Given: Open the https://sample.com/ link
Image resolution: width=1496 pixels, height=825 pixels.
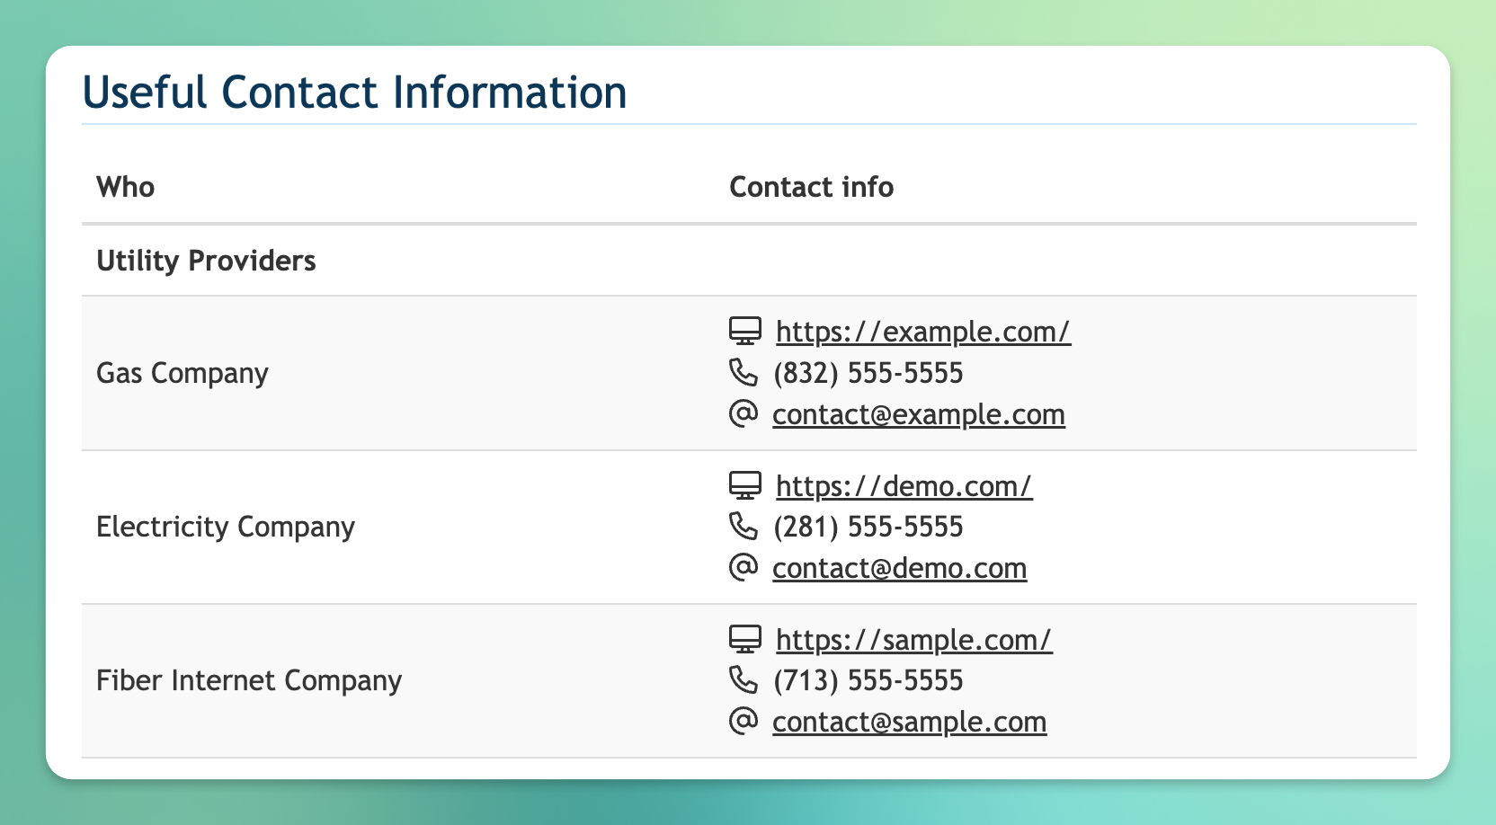Looking at the screenshot, I should pos(913,640).
